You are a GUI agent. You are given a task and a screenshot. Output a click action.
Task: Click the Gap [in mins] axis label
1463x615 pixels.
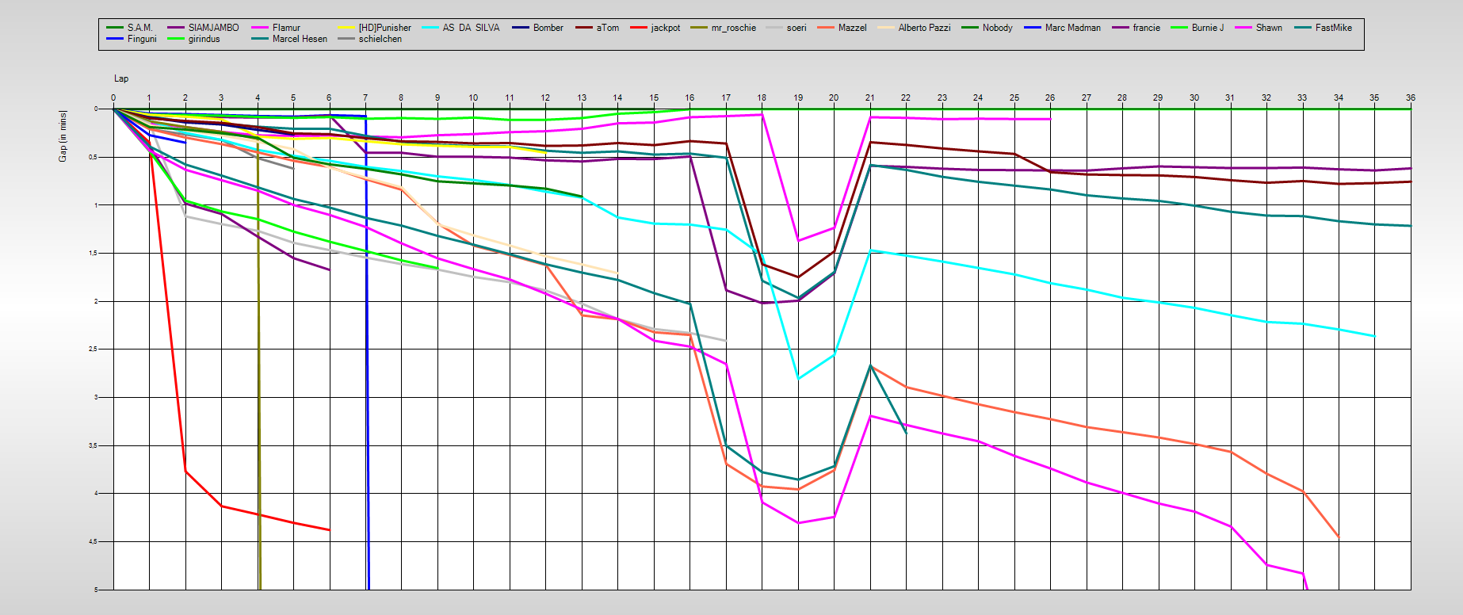click(x=63, y=136)
